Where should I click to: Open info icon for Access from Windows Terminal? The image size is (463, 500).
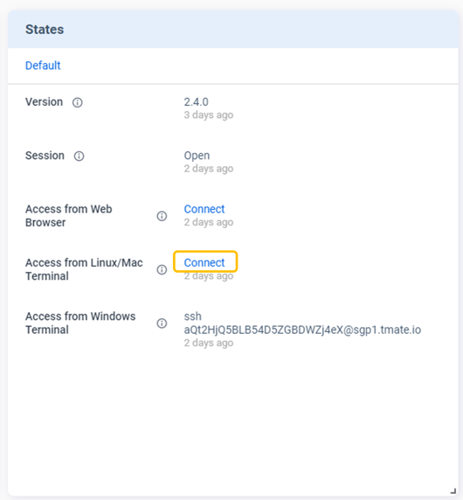162,323
